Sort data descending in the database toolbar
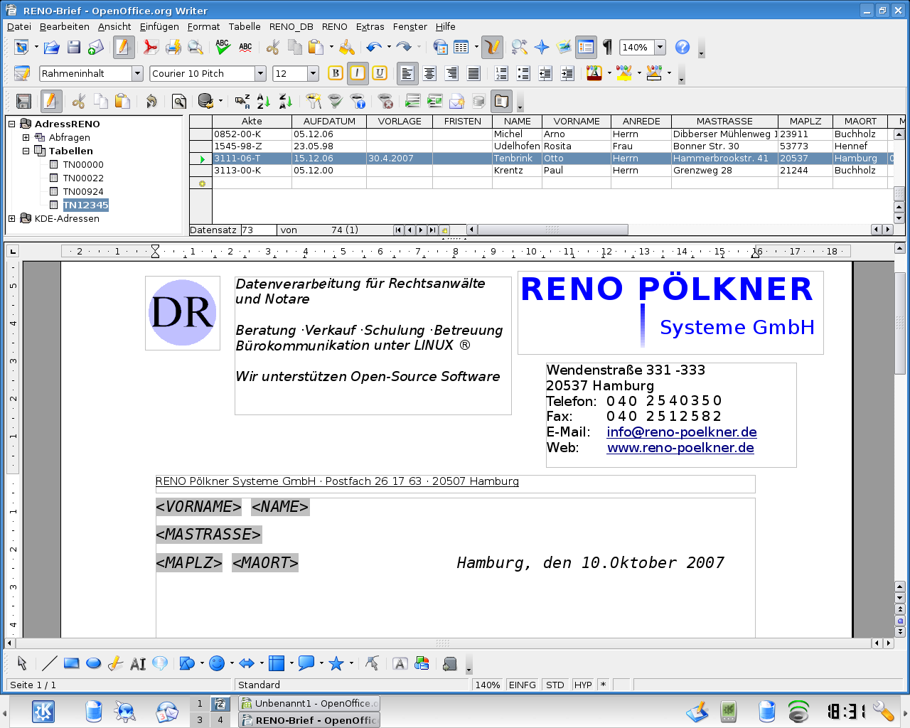910x728 pixels. point(286,101)
